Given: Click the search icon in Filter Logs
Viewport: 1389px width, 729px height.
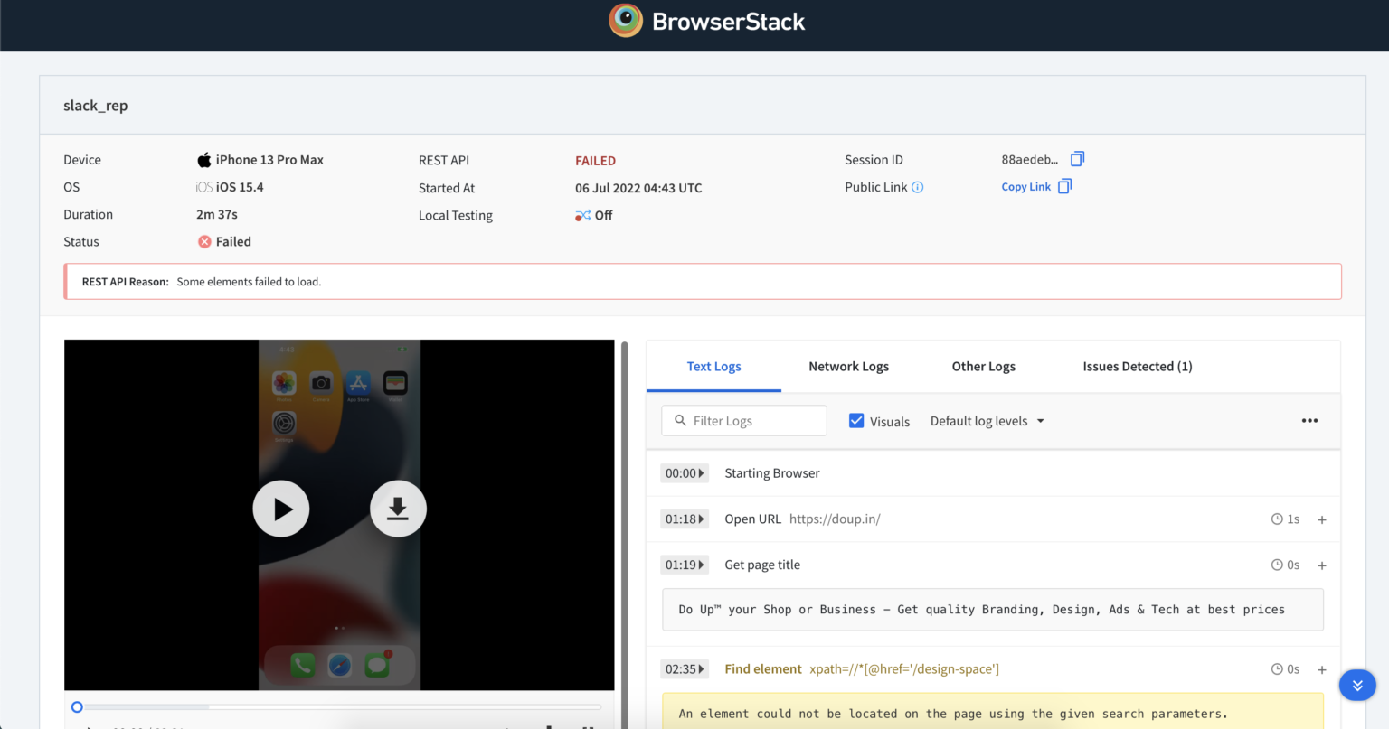Looking at the screenshot, I should (x=680, y=421).
